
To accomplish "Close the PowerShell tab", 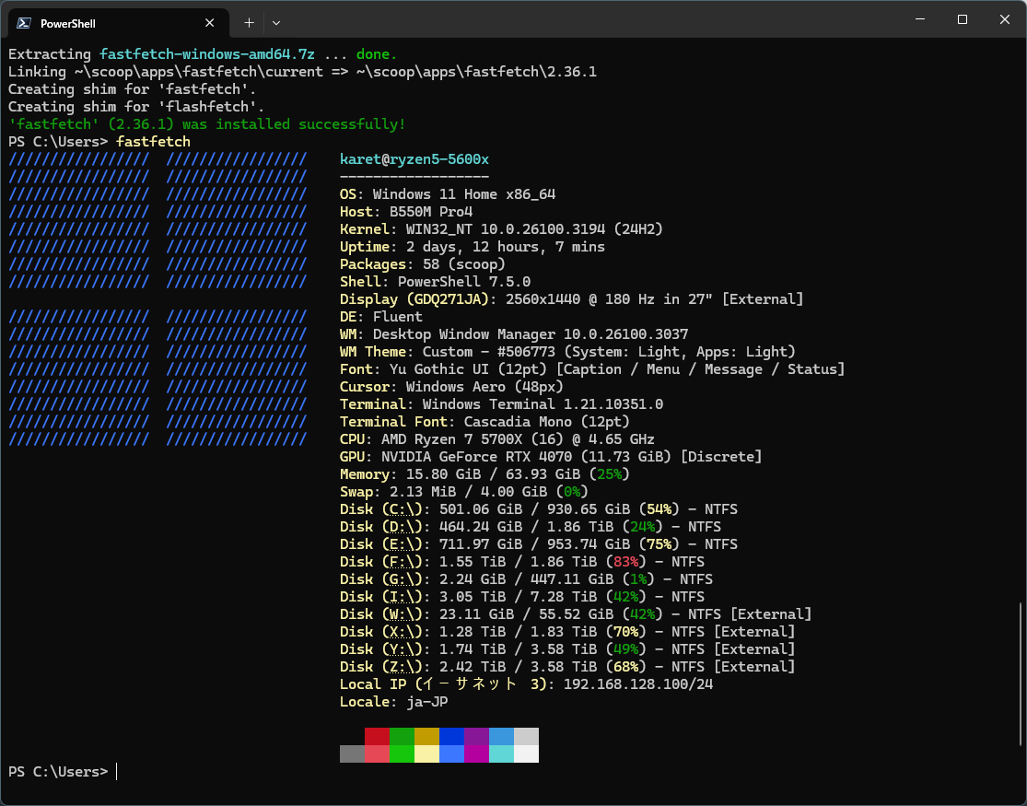I will point(210,23).
